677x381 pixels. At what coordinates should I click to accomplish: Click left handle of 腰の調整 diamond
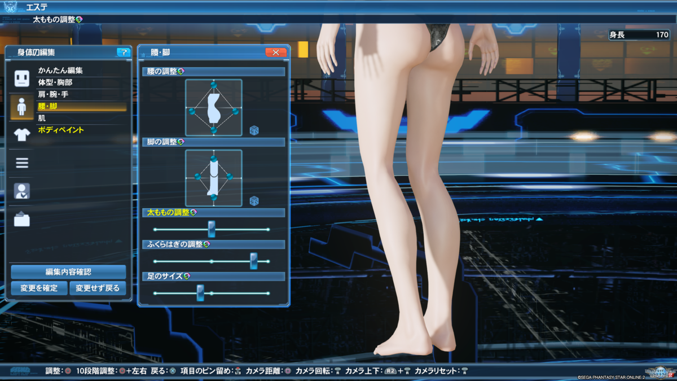pos(191,111)
